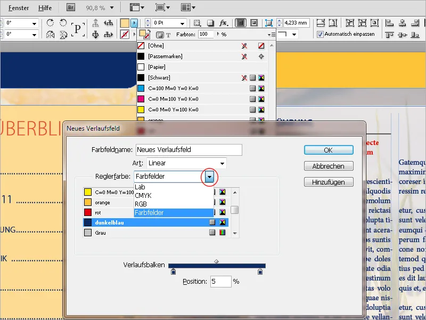
Task: Select Grau swatch in dialog list
Action: (155, 233)
